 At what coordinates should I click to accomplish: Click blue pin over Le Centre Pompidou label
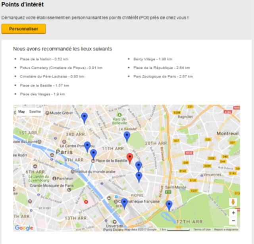[87, 147]
